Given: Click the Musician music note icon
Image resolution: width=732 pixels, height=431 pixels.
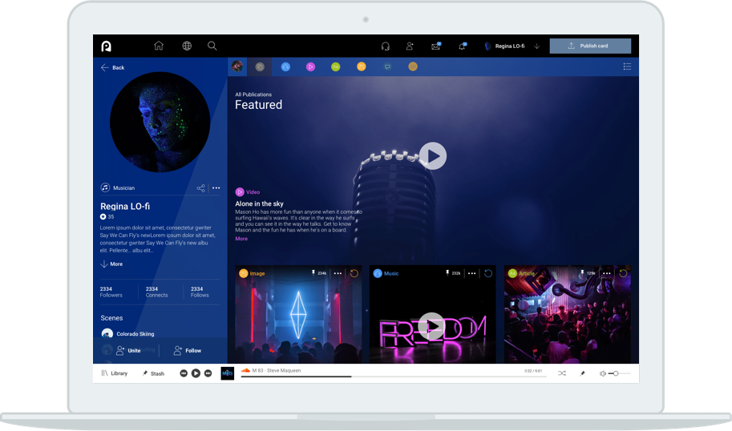Looking at the screenshot, I should coord(105,187).
